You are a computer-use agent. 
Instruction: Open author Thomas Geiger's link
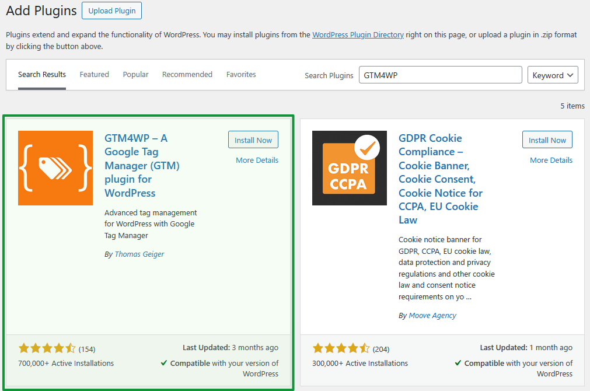(x=140, y=254)
